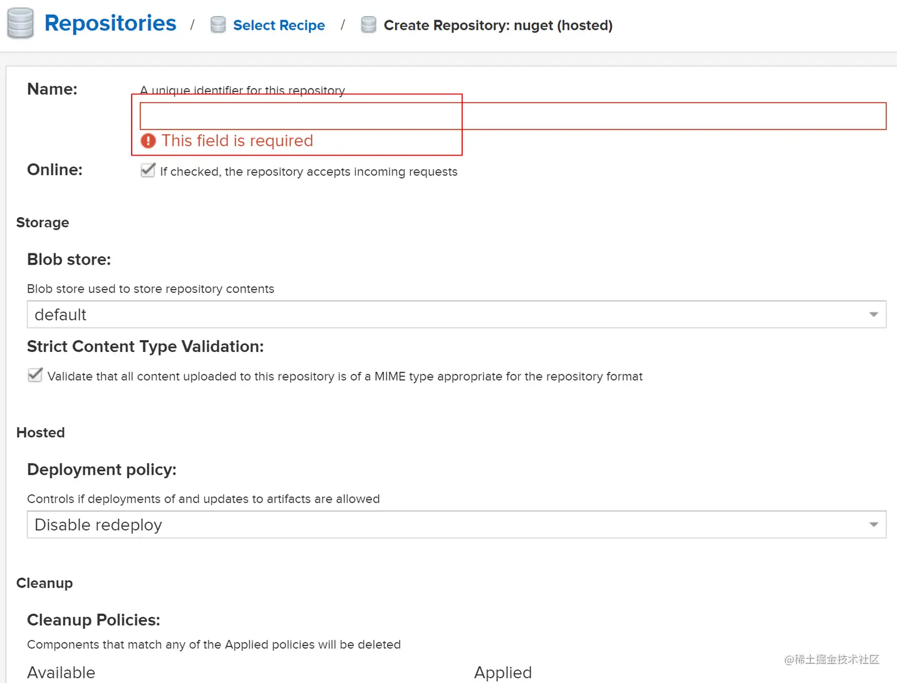Click the Cleanup Policies label
This screenshot has height=683, width=897.
click(x=94, y=620)
